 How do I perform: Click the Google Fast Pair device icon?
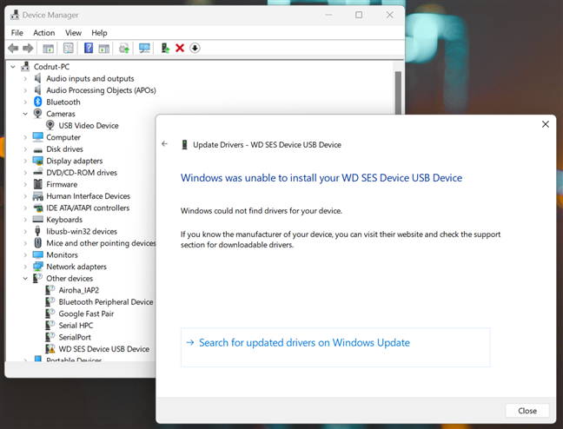[x=50, y=313]
